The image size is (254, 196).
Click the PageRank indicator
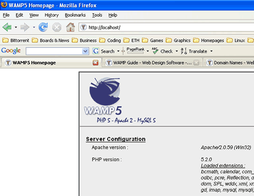click(136, 50)
